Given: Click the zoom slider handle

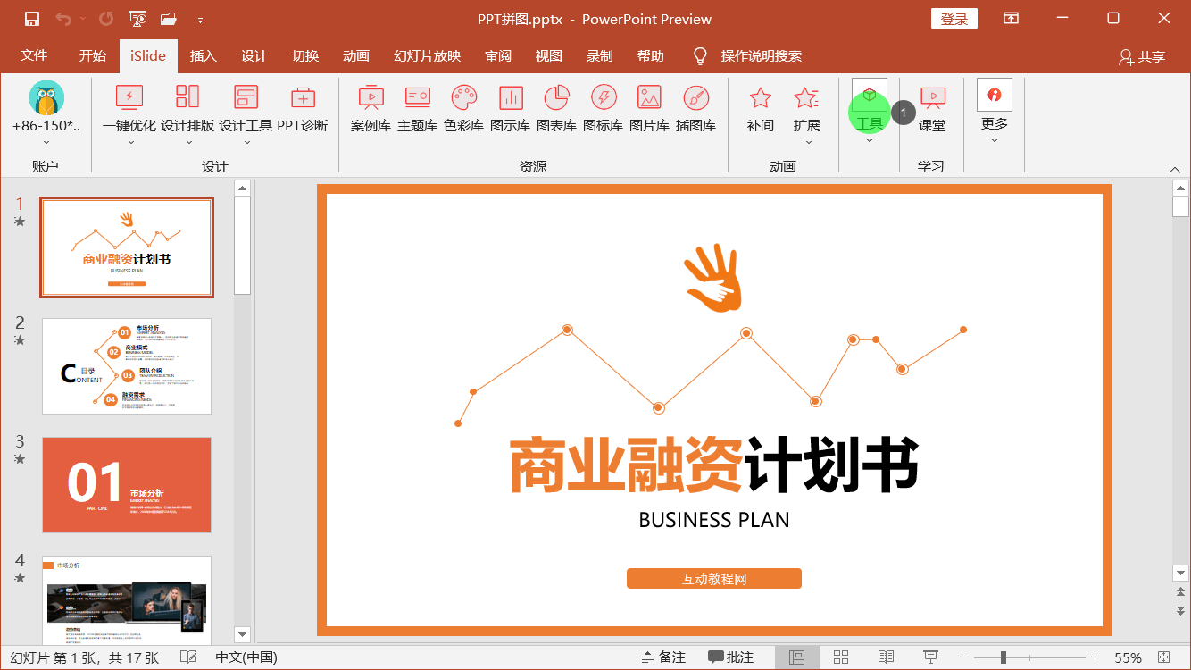Looking at the screenshot, I should point(1004,657).
